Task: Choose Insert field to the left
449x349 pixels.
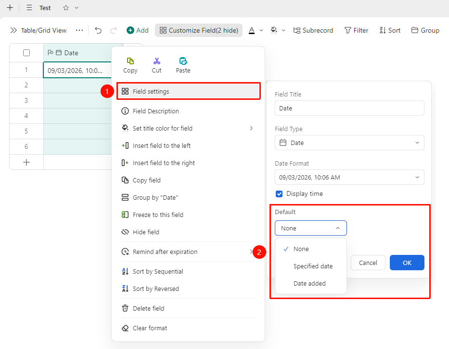Action: pyautogui.click(x=189, y=145)
